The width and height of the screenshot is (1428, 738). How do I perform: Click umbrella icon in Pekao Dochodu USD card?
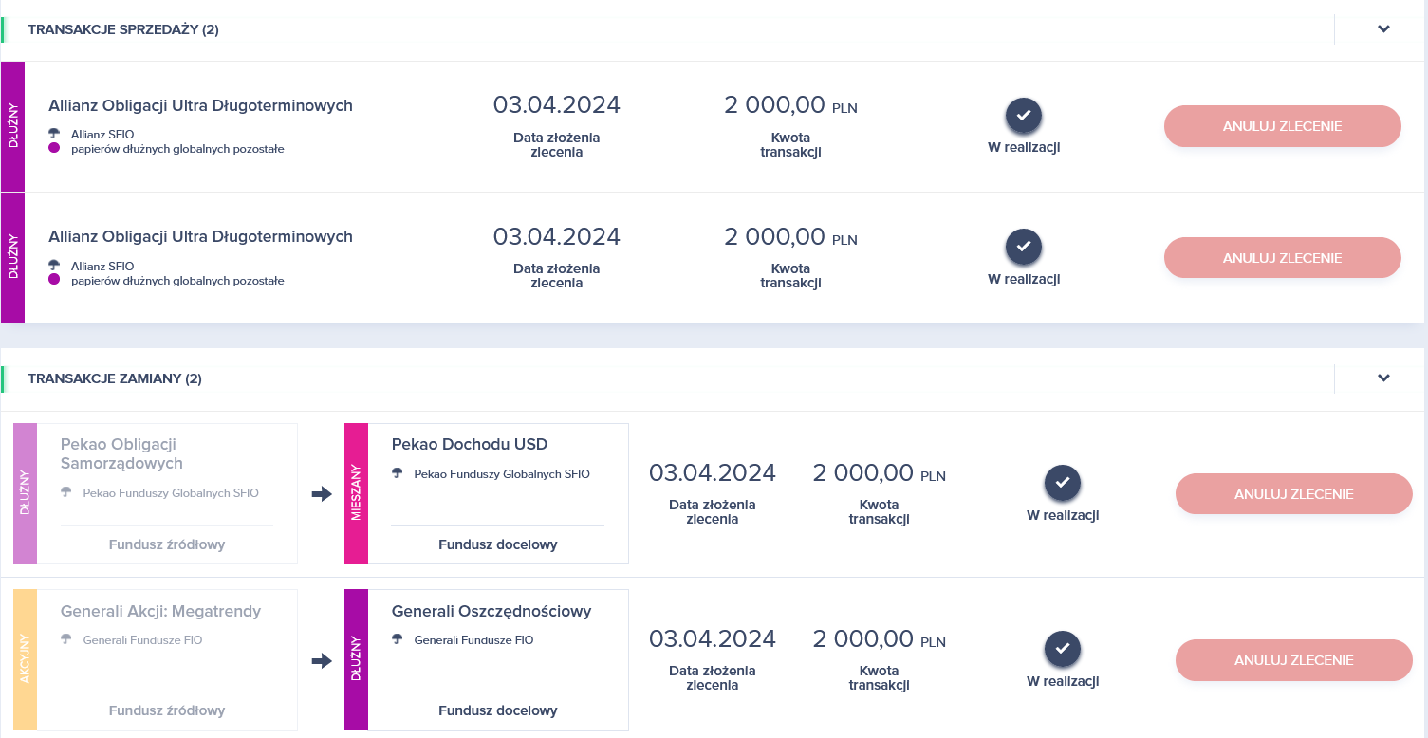[x=399, y=473]
